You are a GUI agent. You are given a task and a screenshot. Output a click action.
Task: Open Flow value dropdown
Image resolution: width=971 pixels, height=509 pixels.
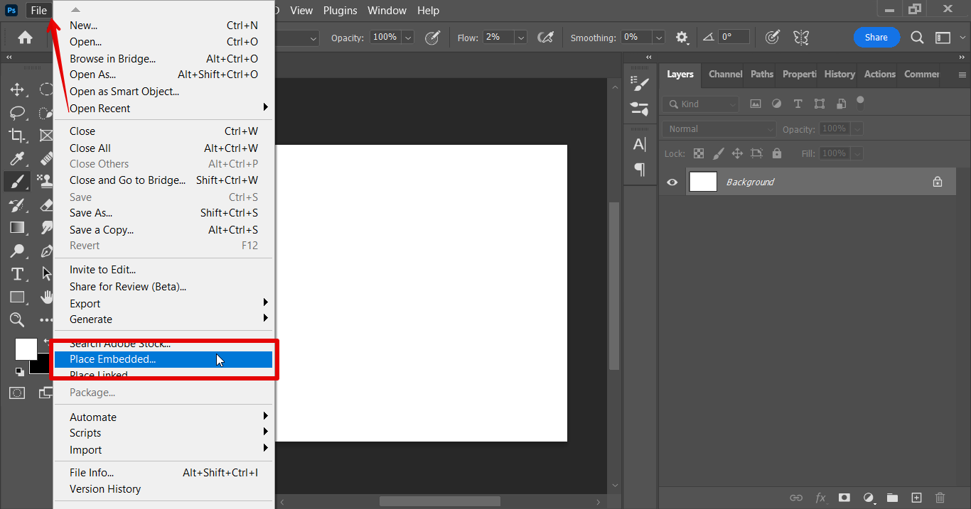point(521,38)
